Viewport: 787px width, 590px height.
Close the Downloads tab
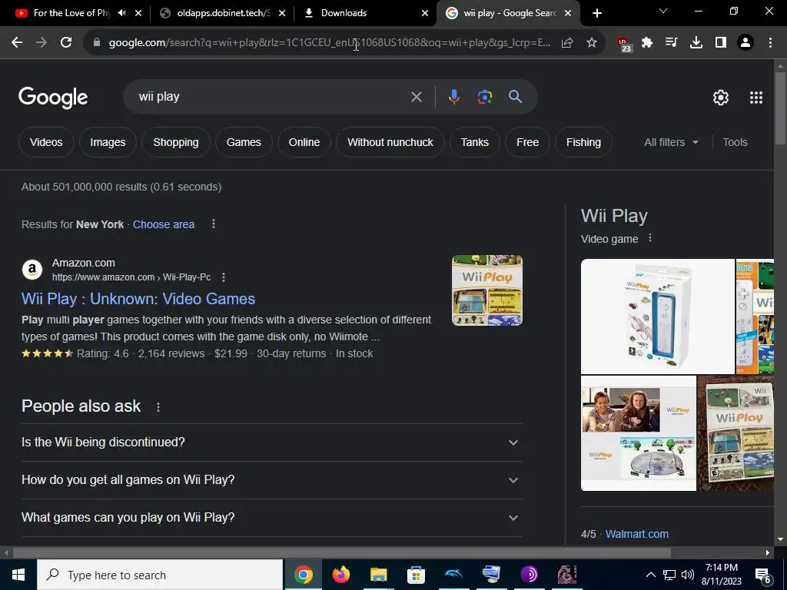(425, 13)
